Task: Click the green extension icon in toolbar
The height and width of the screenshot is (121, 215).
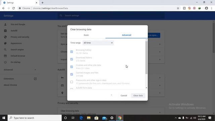Action: pos(199,8)
